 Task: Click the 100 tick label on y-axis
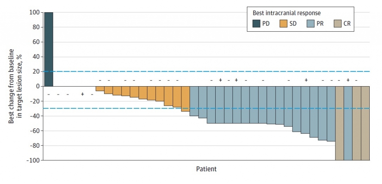tap(35, 12)
